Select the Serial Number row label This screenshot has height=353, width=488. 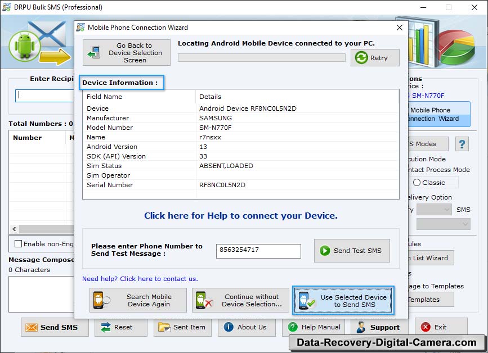(110, 185)
